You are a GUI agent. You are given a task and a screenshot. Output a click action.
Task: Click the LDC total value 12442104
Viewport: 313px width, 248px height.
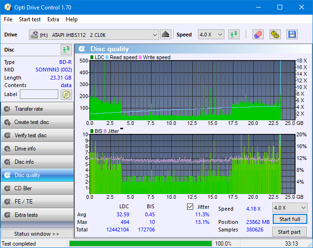[x=117, y=230]
